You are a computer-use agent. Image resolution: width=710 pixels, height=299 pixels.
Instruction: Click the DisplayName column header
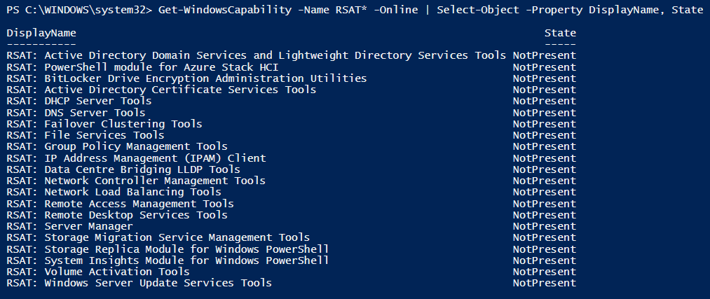click(x=41, y=33)
